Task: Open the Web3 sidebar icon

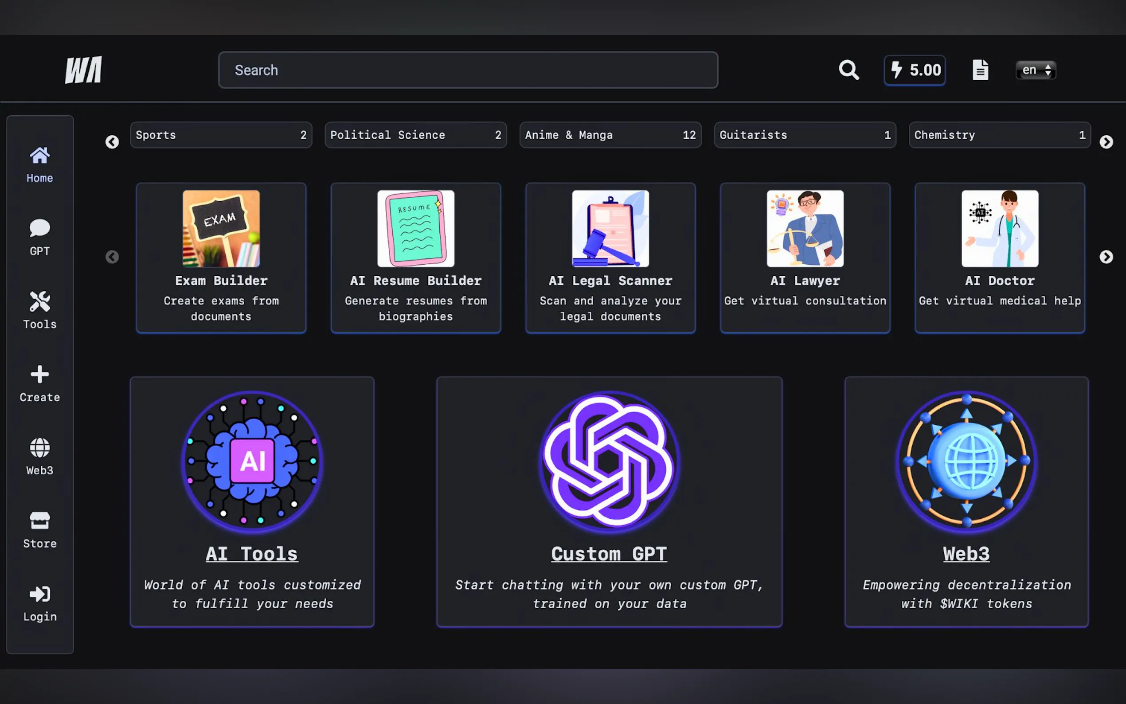Action: click(39, 455)
